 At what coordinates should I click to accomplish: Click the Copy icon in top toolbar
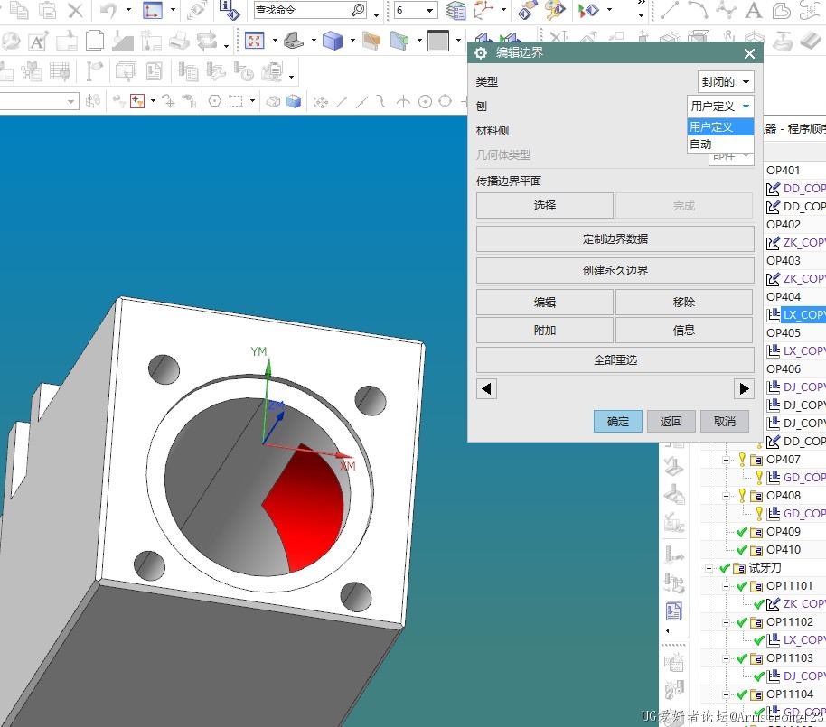click(x=20, y=10)
